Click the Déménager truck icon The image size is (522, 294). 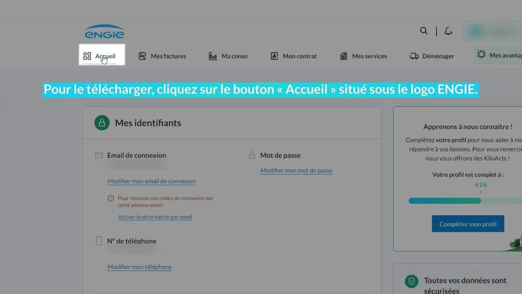pos(414,56)
